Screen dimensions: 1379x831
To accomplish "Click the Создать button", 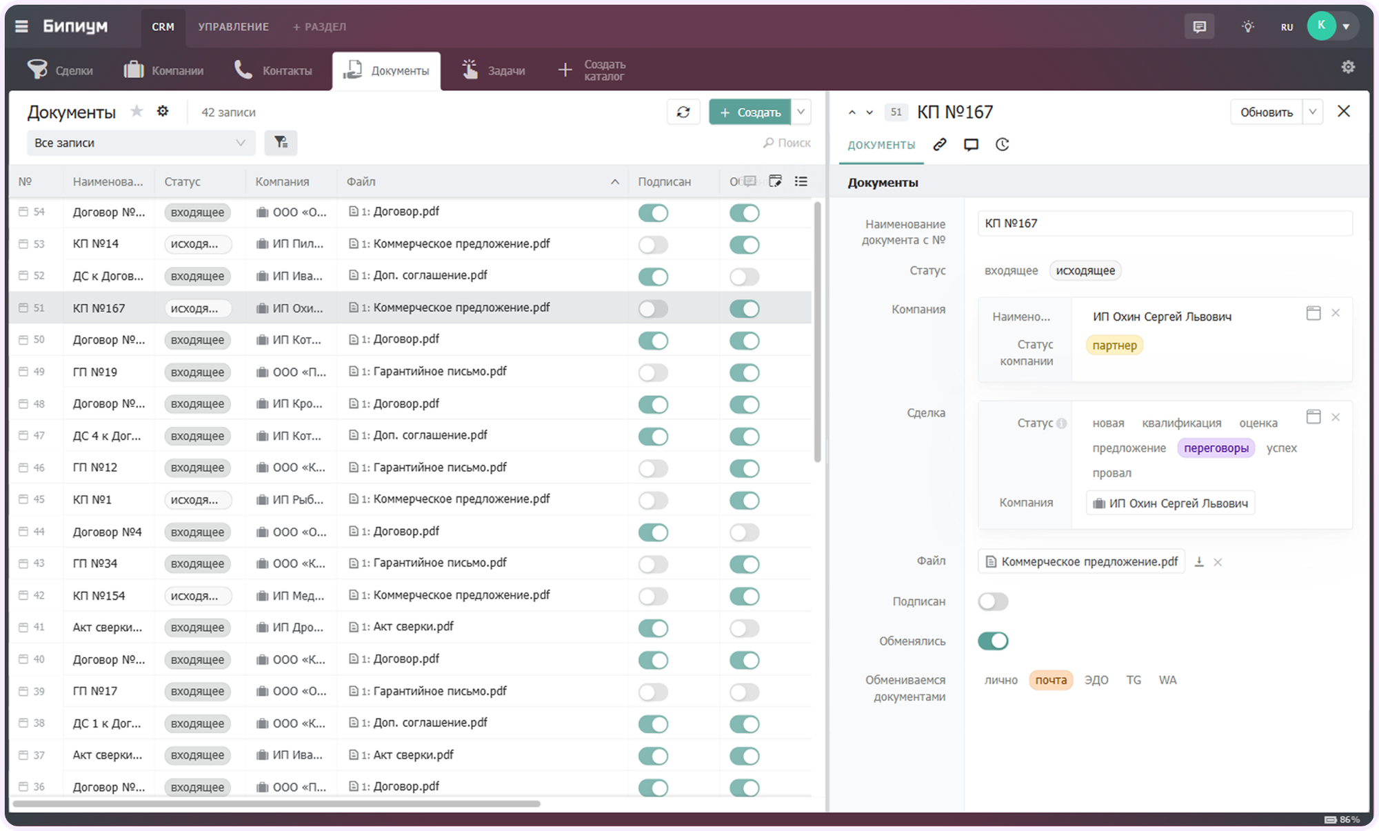I will click(750, 112).
